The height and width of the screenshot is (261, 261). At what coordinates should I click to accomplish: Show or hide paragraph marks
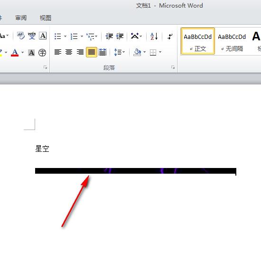170,36
